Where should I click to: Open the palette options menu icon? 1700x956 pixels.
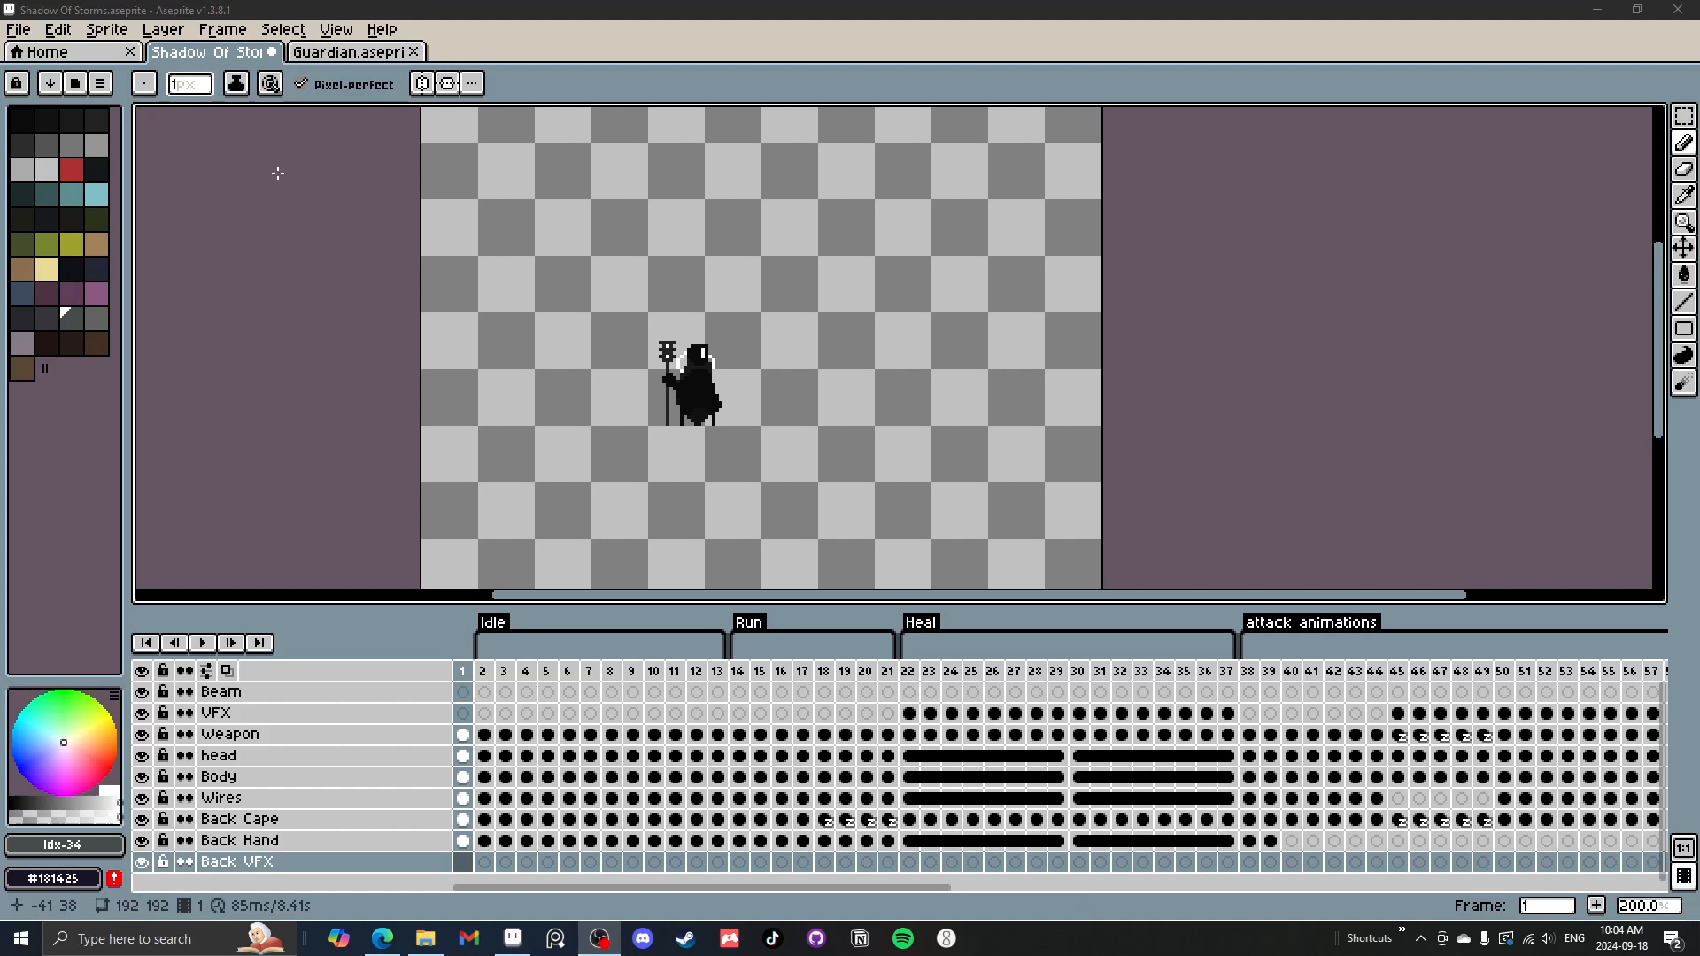[100, 83]
